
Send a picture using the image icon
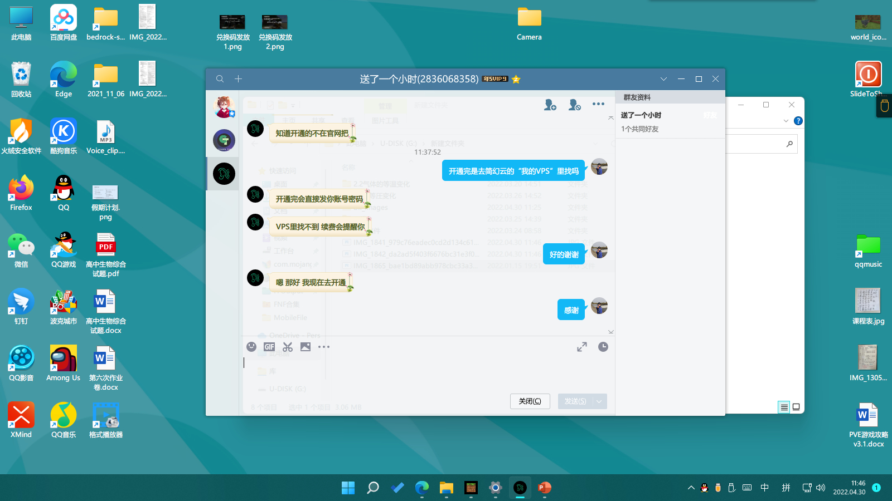pyautogui.click(x=306, y=347)
